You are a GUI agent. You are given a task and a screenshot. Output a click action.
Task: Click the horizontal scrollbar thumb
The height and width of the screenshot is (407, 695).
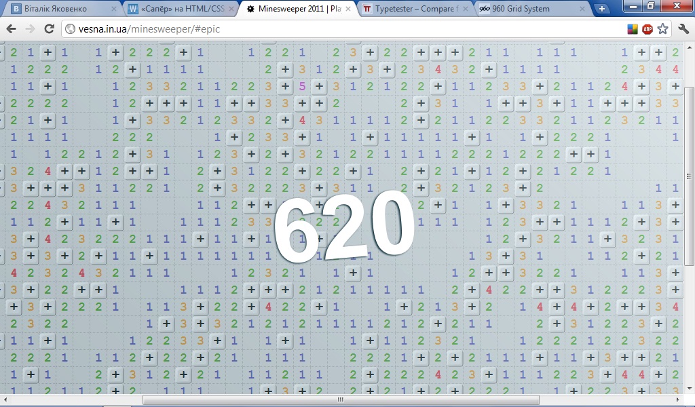pyautogui.click(x=341, y=400)
